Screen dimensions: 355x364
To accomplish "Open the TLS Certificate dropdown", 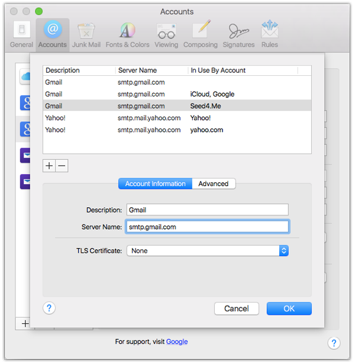I will pyautogui.click(x=208, y=251).
